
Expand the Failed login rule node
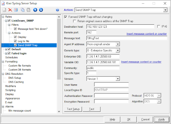pos(6,53)
